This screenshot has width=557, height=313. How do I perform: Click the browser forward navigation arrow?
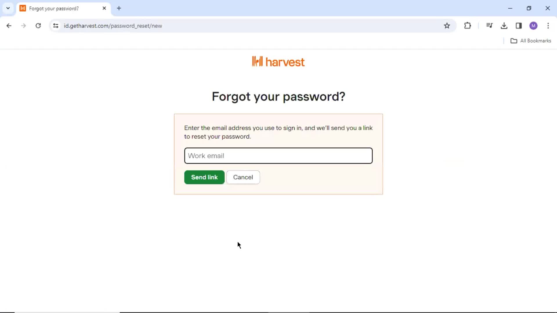(x=23, y=26)
